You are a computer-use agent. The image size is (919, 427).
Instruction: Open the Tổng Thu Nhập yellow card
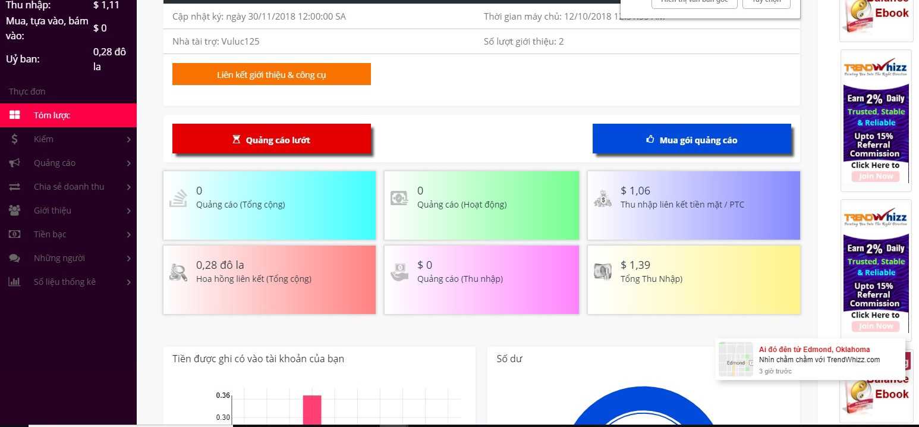(x=694, y=280)
